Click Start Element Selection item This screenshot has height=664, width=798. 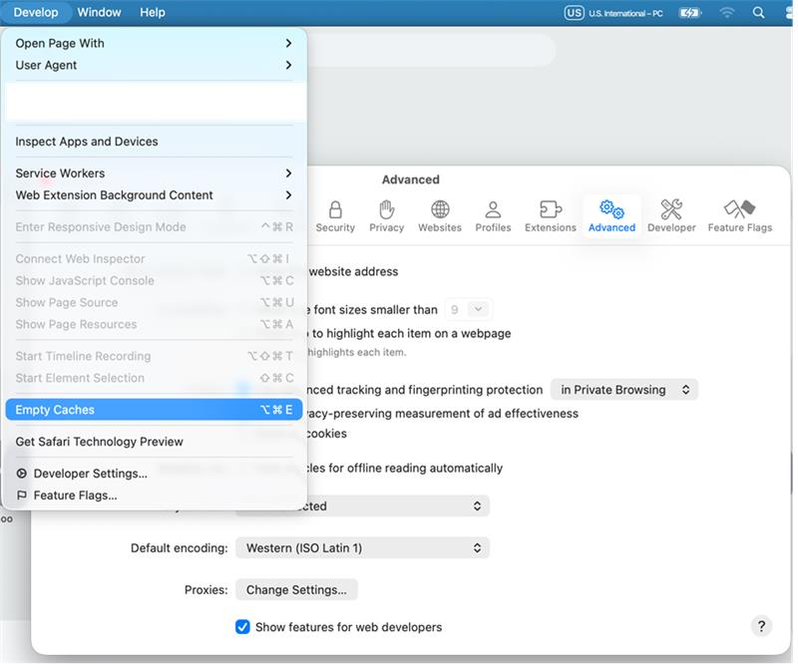pyautogui.click(x=154, y=378)
